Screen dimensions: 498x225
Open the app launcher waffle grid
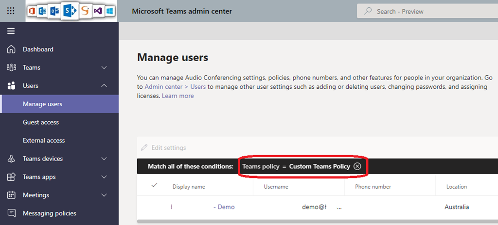tap(11, 11)
